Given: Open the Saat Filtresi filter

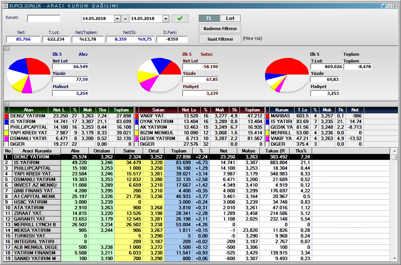Looking at the screenshot, I should [220, 39].
